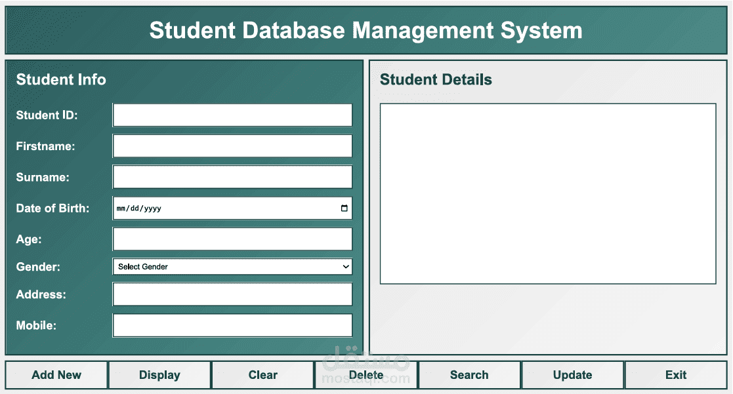Screen dimensions: 733x394
Task: Click the Student Info heading
Action: point(61,79)
